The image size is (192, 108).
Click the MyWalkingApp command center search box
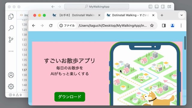[97, 7]
